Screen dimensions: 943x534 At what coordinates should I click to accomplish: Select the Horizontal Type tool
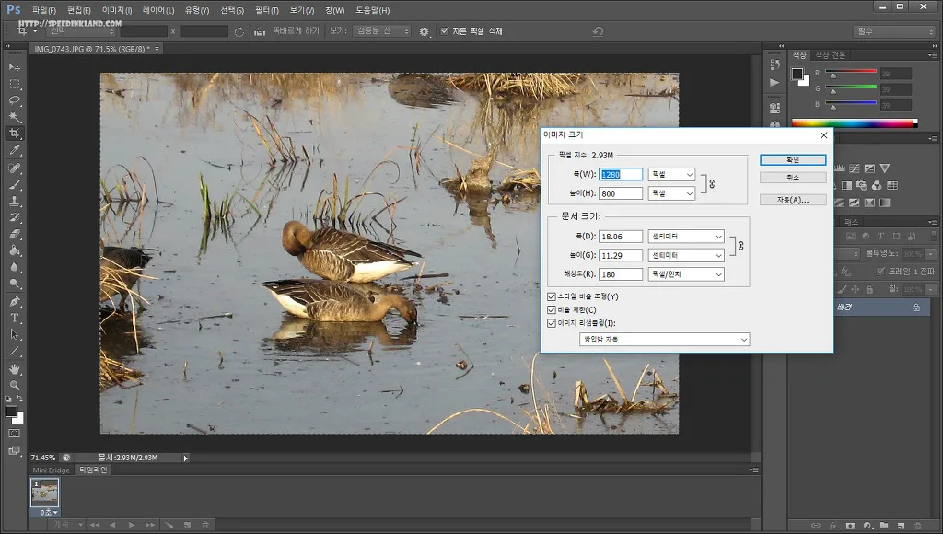pos(15,318)
